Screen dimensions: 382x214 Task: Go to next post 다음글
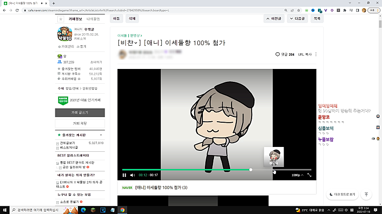(297, 19)
